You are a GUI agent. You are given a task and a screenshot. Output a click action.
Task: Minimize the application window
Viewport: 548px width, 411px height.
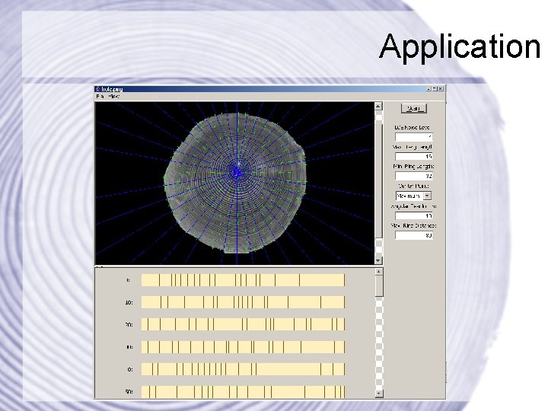pos(429,89)
